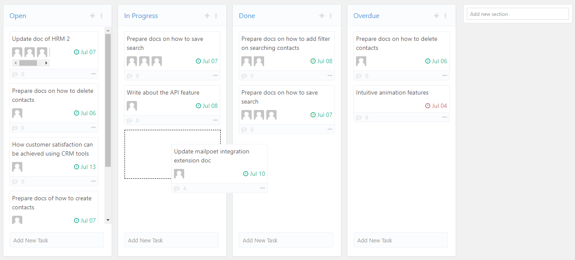
Task: Click minus icon on Done save search card
Action: (x=330, y=129)
